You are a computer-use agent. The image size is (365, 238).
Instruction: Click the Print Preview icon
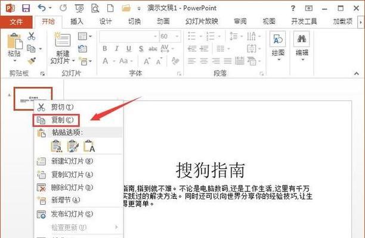95,8
